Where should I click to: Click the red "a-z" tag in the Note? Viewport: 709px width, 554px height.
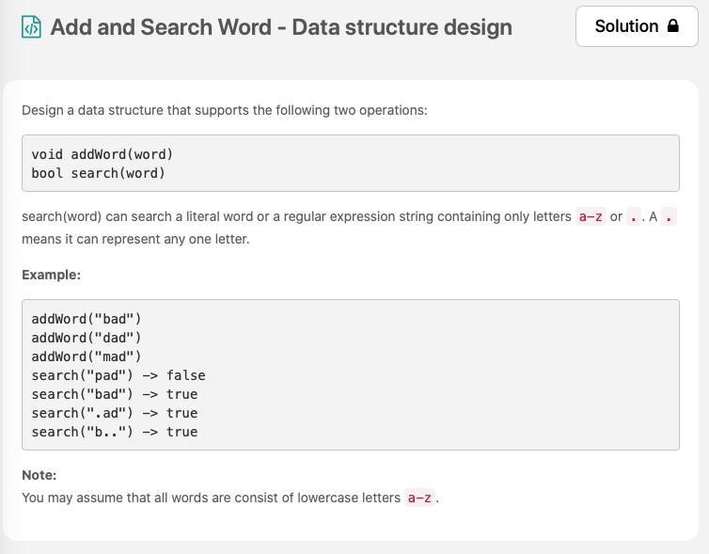click(418, 498)
